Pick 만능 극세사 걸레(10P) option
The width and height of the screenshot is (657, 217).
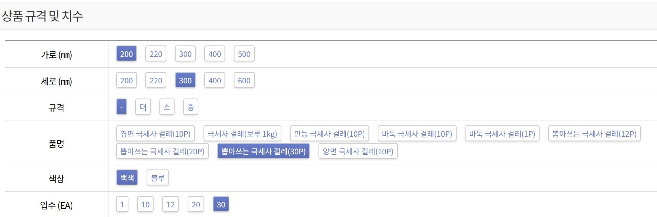click(330, 134)
